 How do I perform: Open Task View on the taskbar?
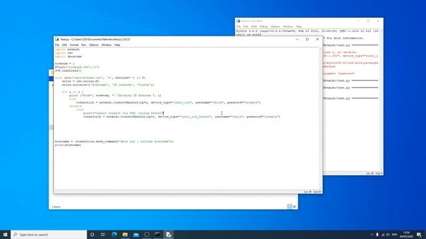tap(103, 234)
